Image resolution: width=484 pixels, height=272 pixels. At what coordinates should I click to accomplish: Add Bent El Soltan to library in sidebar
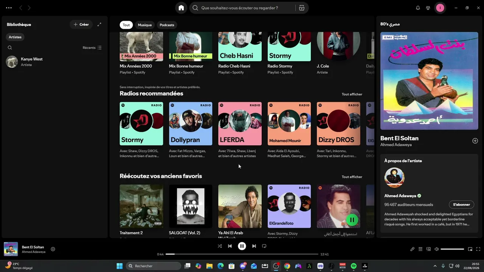[x=475, y=141]
